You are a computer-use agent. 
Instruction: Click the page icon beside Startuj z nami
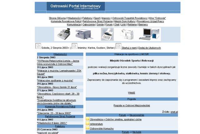[118, 46]
